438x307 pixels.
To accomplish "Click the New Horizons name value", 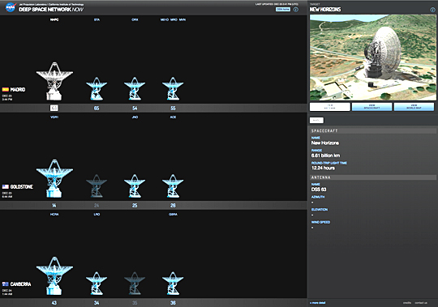I will [325, 143].
